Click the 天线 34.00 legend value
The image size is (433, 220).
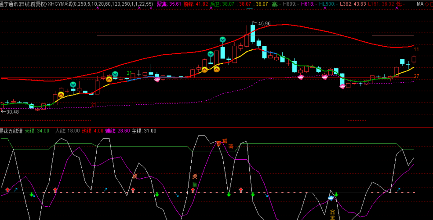pos(36,131)
